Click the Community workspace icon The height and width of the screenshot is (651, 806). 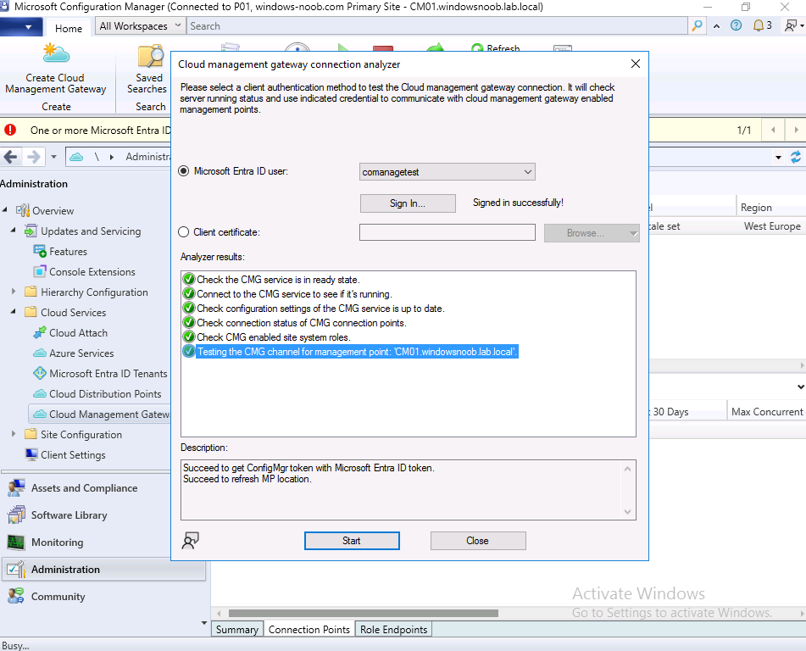click(x=16, y=596)
